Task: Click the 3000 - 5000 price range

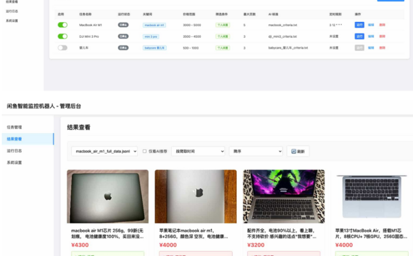Action: point(191,25)
